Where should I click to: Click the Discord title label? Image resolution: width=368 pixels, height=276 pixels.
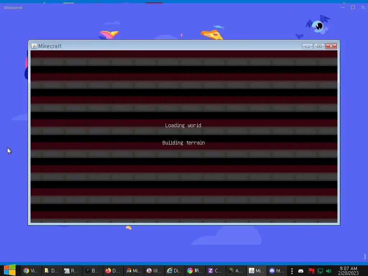coord(13,8)
